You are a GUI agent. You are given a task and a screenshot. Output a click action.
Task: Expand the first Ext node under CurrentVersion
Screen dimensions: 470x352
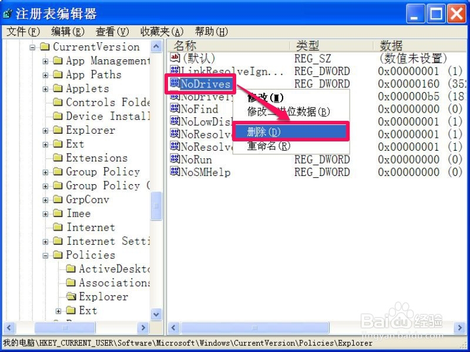pos(45,144)
